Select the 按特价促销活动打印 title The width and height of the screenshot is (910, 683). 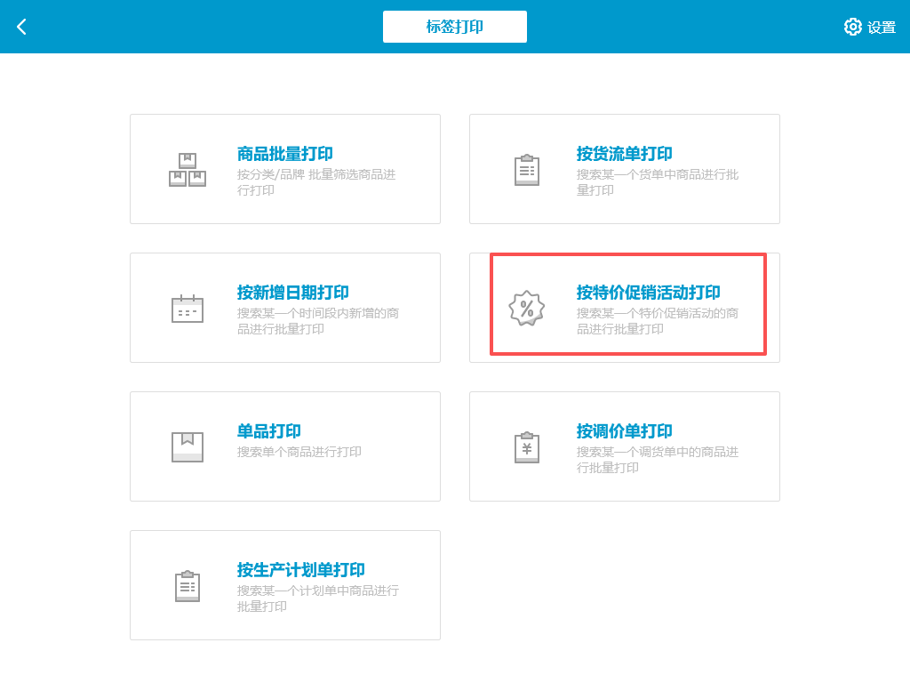(x=649, y=293)
